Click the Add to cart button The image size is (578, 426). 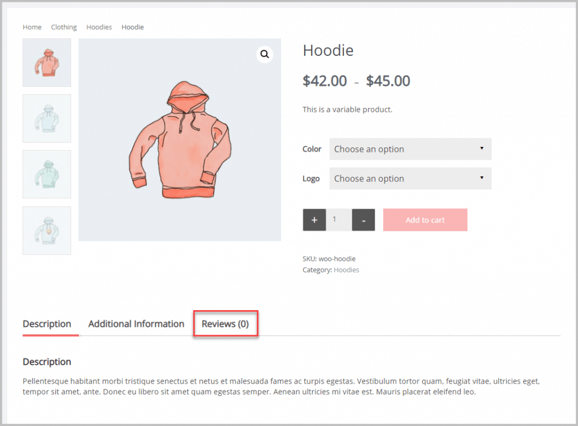(x=425, y=220)
